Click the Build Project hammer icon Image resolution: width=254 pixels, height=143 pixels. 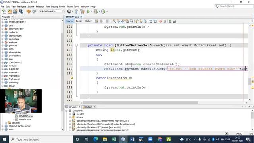tap(76, 11)
